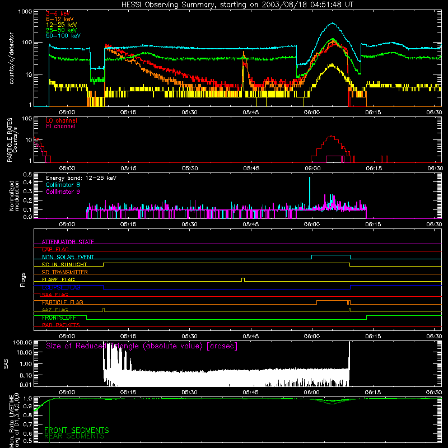448x448 pixels.
Task: Click the 'PARTICLE FLAG' label
Action: click(63, 302)
